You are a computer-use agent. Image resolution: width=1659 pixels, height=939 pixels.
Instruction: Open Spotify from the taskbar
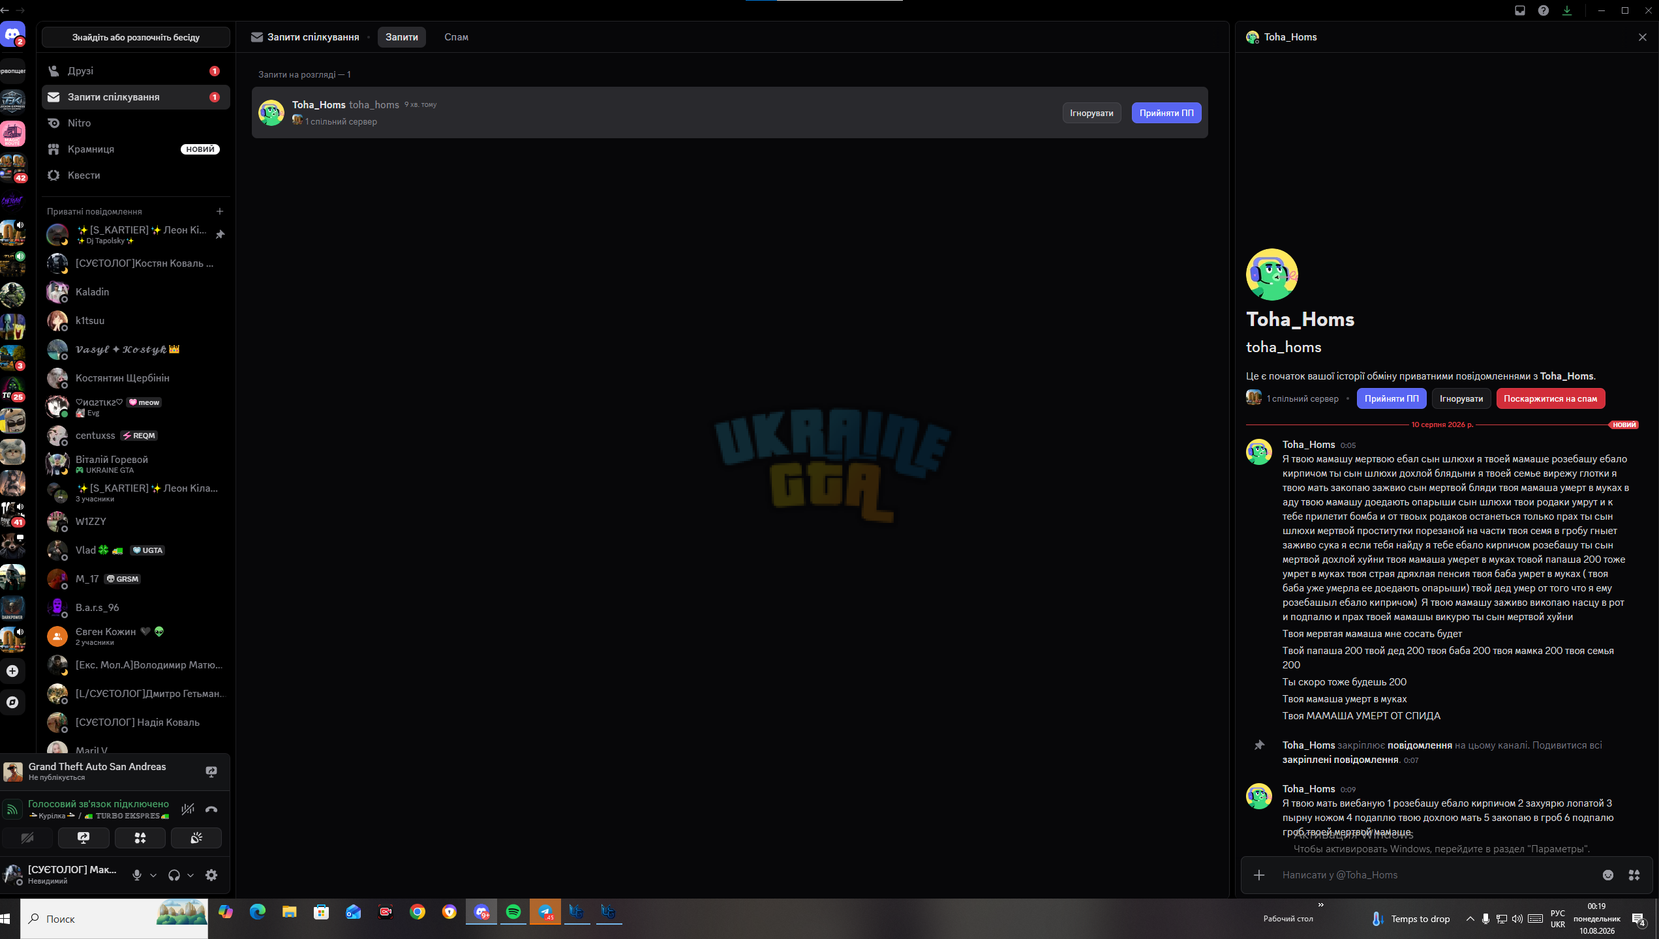(x=513, y=912)
